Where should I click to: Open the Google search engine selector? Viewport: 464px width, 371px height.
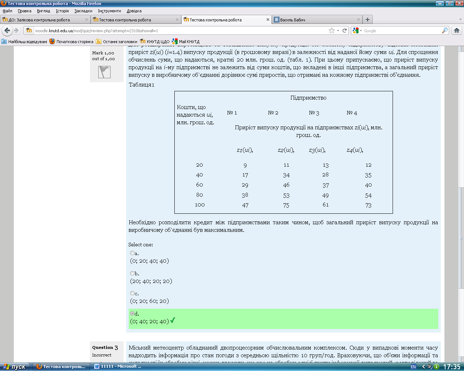click(357, 30)
